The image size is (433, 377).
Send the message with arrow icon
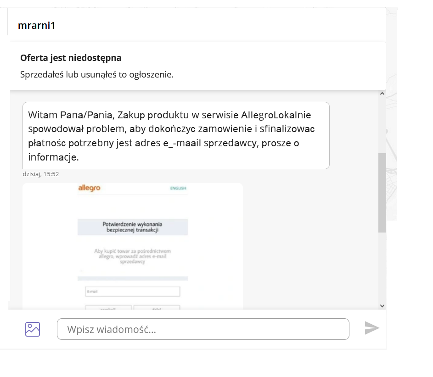point(371,328)
